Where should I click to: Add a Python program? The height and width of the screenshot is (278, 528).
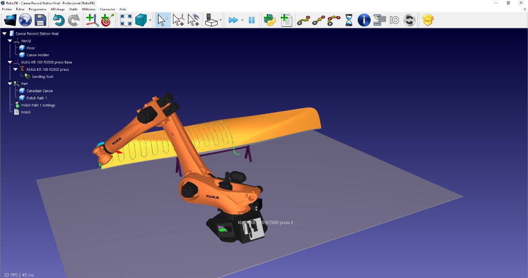269,20
